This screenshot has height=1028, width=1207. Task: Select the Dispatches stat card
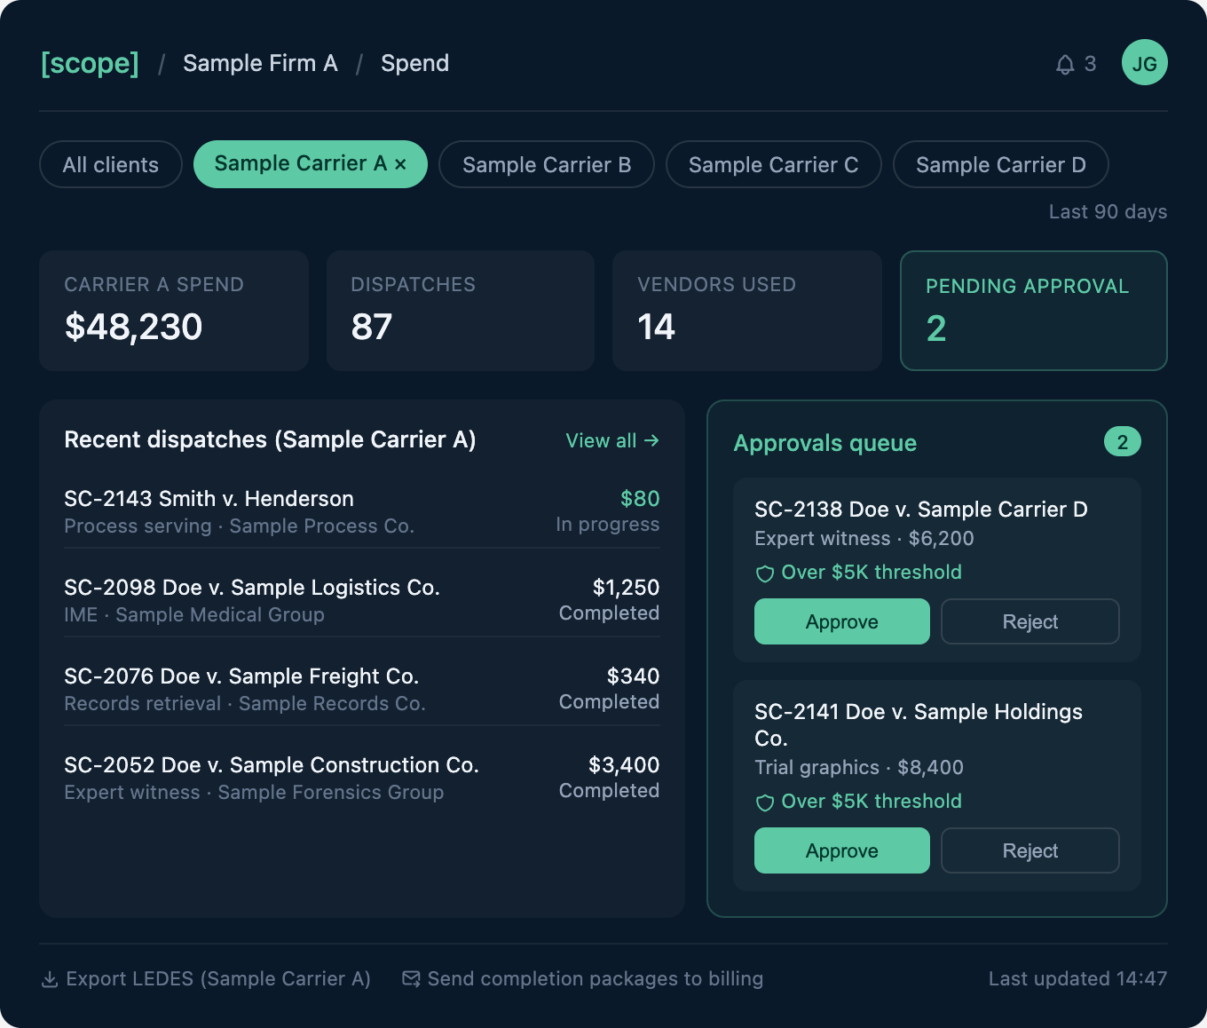(461, 311)
